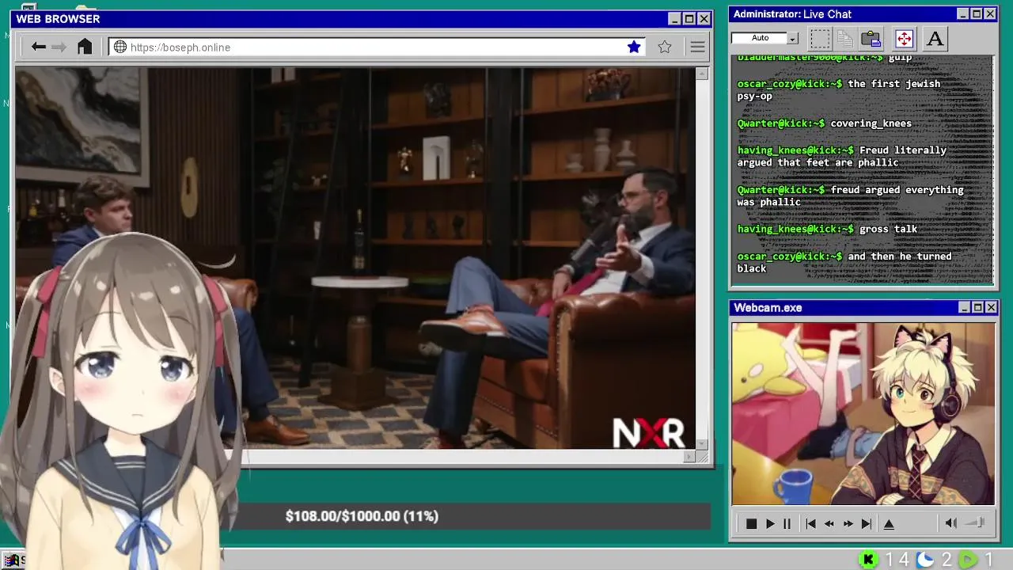The width and height of the screenshot is (1013, 570).
Task: Rewind in Webcam.exe player
Action: tap(829, 523)
